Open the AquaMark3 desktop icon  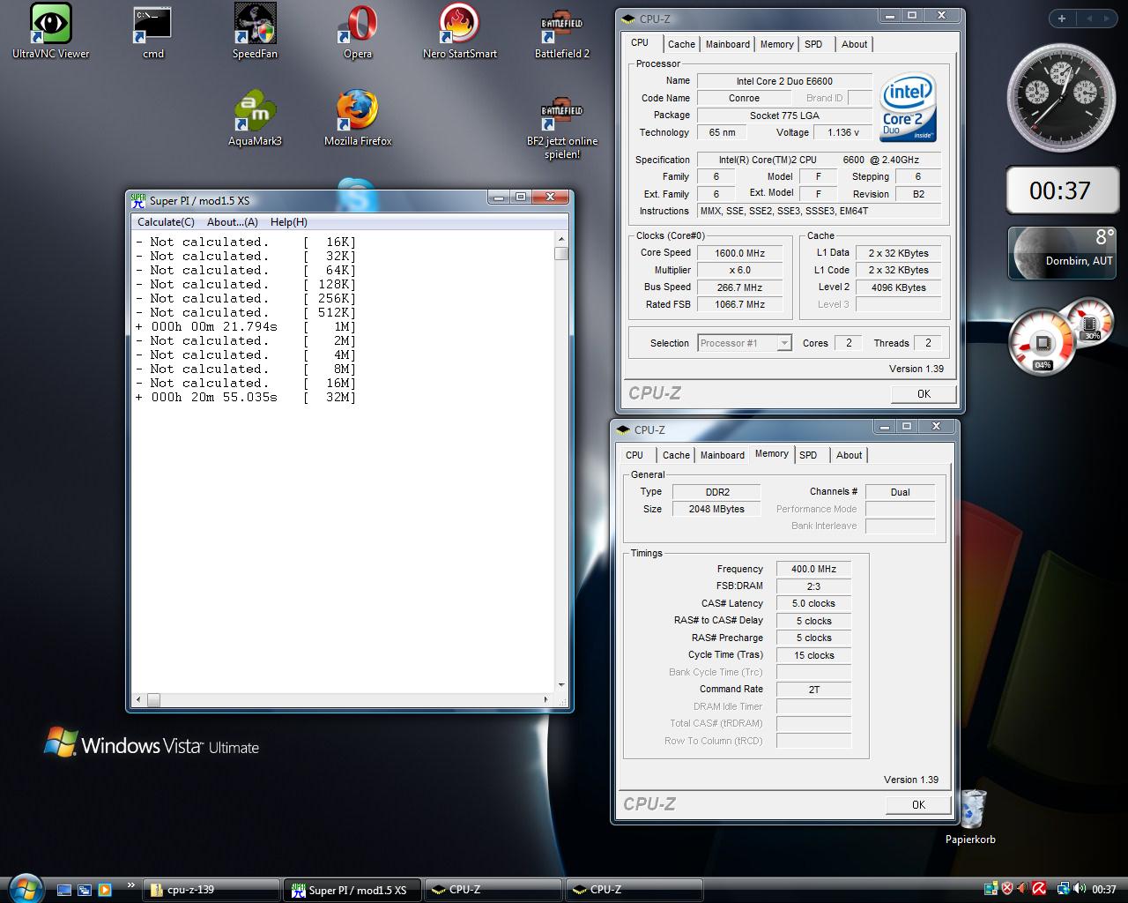coord(255,118)
